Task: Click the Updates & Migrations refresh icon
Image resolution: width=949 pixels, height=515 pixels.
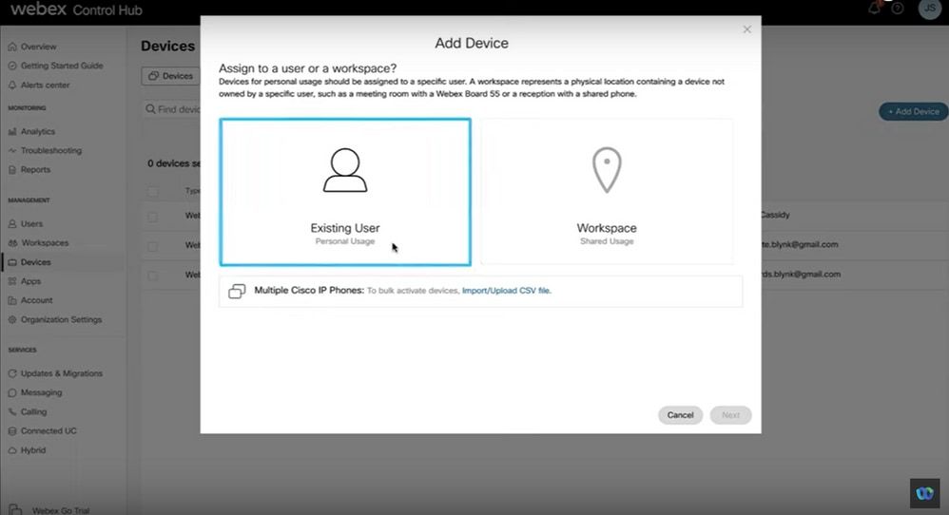Action: pos(12,373)
